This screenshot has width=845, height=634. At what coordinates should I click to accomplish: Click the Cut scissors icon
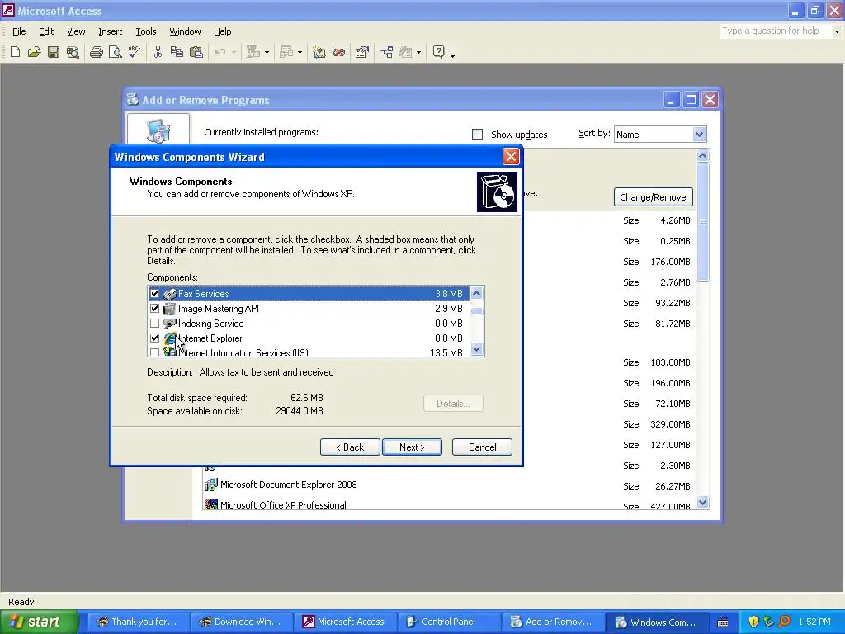(158, 52)
